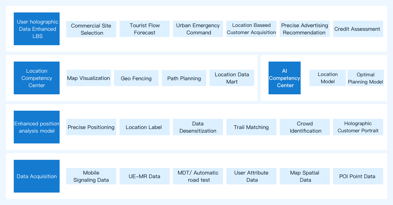Image resolution: width=393 pixels, height=205 pixels.
Task: Click Precise Advertising Recommendation block
Action: click(305, 29)
